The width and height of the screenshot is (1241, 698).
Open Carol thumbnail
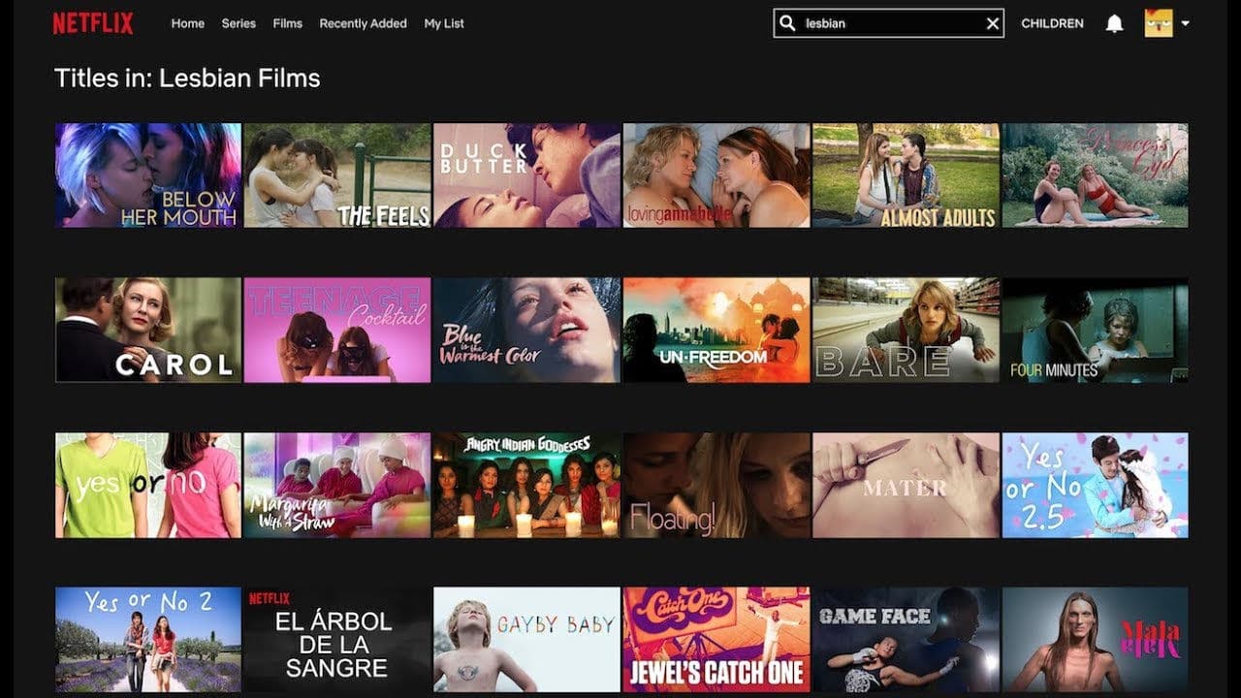pos(148,331)
